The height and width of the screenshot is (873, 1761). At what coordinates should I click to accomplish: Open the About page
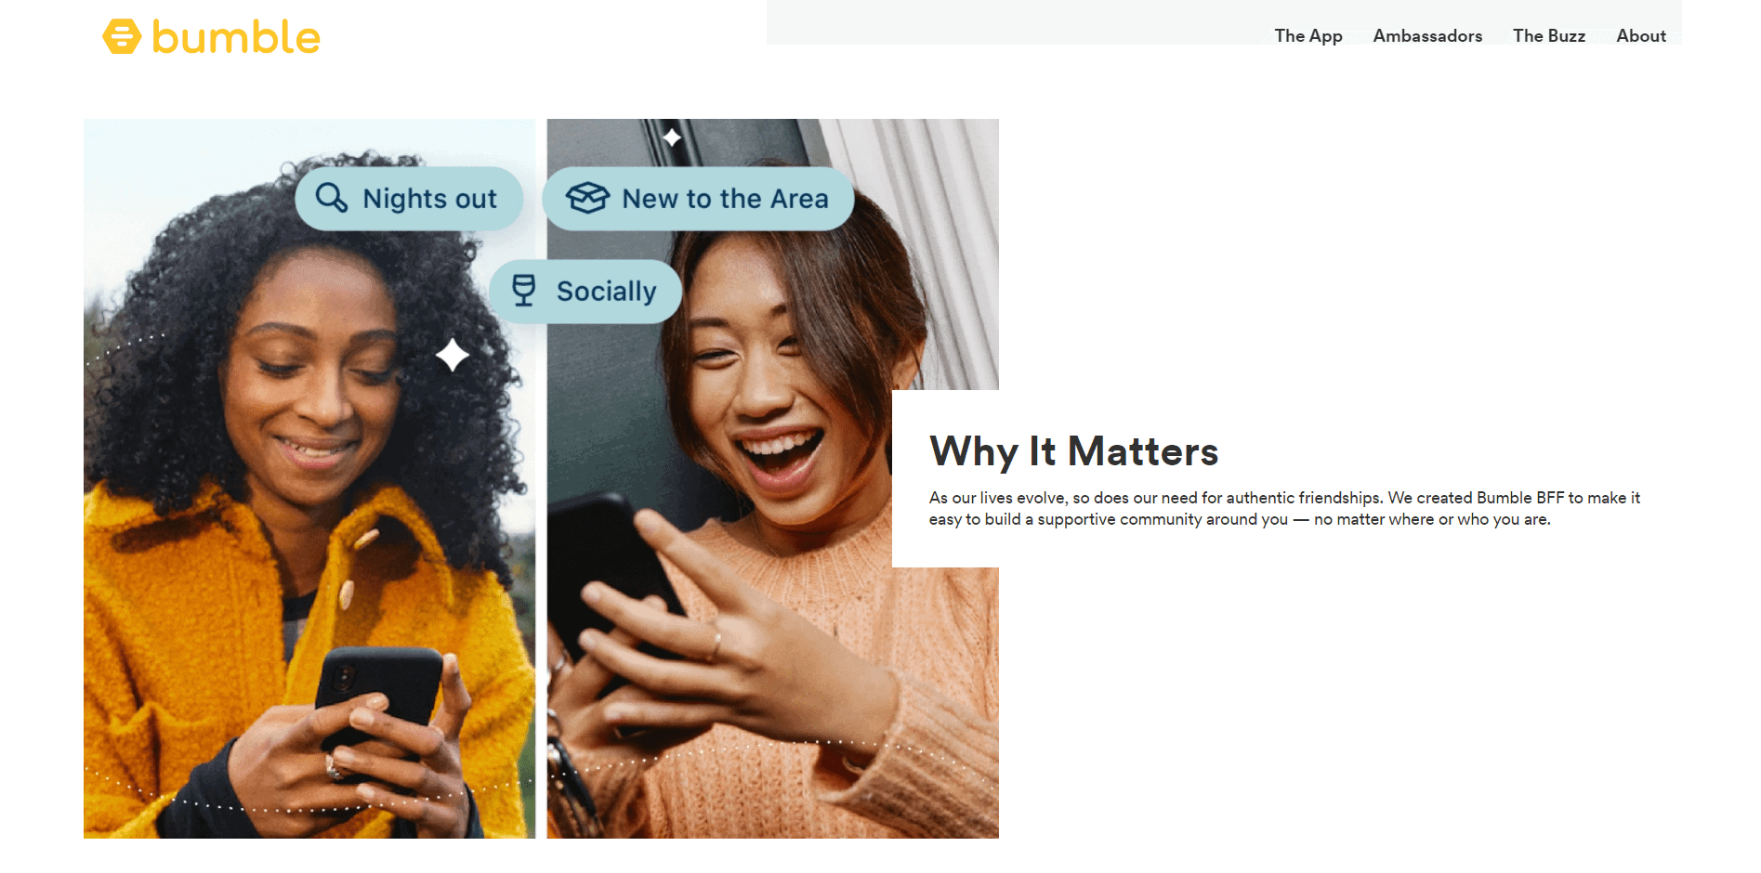click(1640, 35)
